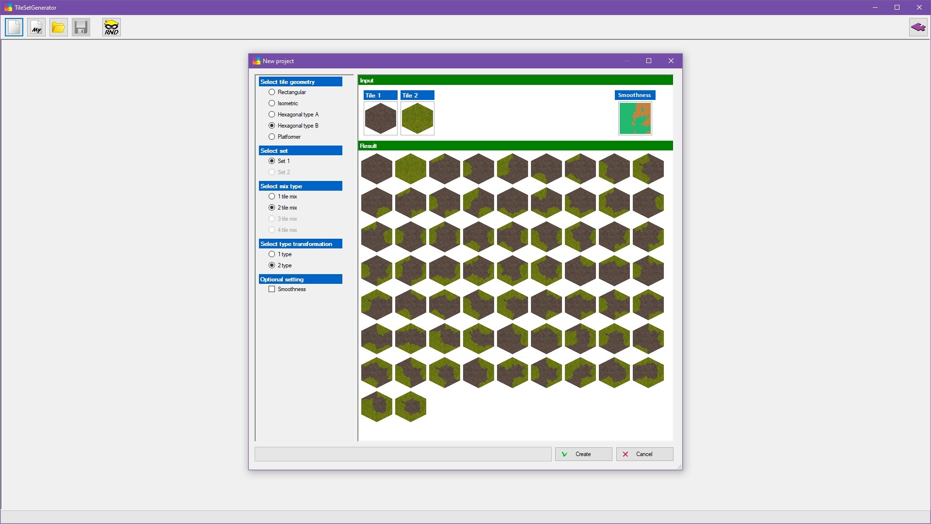Choose the 1 tile mix option
The width and height of the screenshot is (931, 524).
(x=272, y=196)
